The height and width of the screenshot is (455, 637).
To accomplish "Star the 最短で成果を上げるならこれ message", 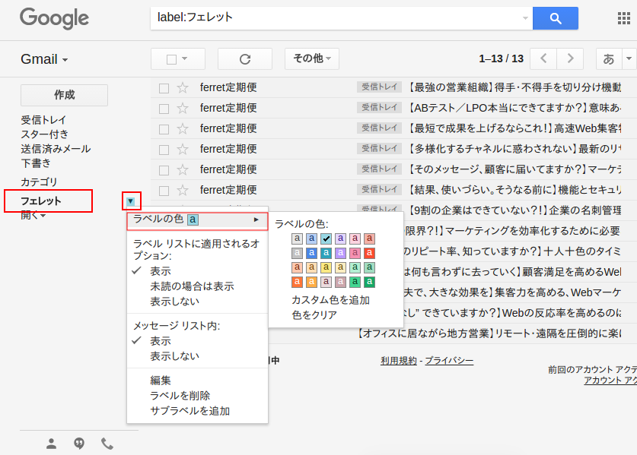I will (x=183, y=129).
